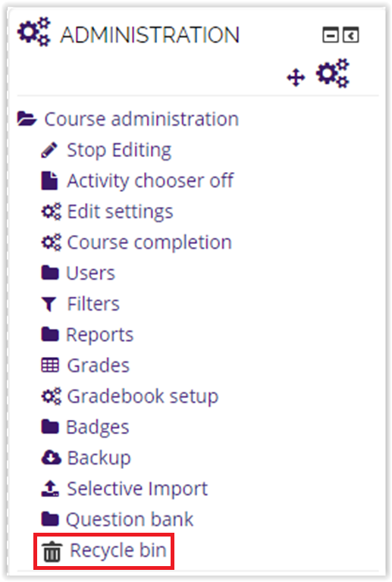392x582 pixels.
Task: Open the Gradebook setup link
Action: [143, 396]
